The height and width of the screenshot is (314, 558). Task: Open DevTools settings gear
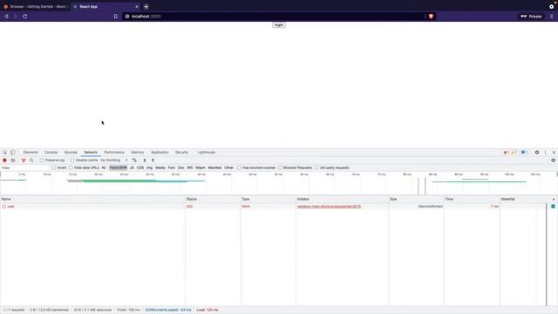[x=537, y=153]
